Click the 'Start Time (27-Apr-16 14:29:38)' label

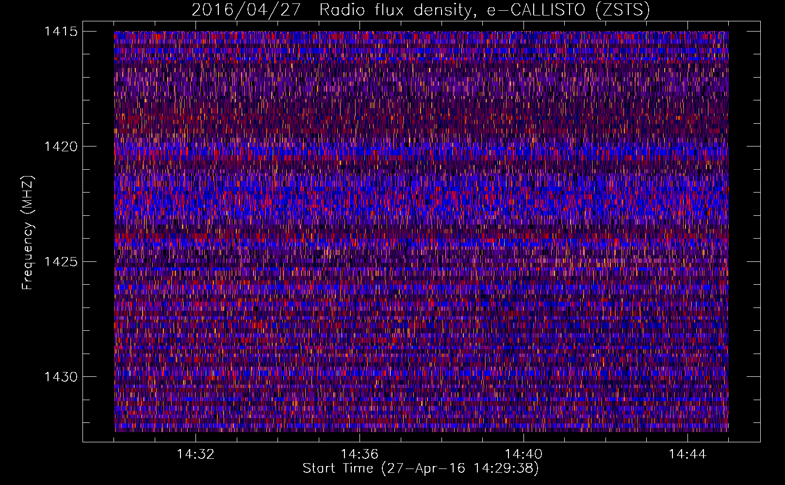point(421,469)
